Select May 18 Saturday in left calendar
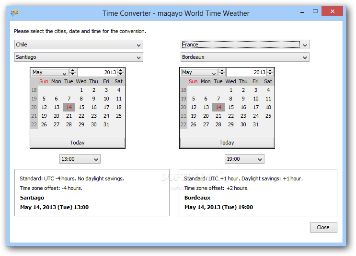This screenshot has height=256, width=356. (x=119, y=107)
